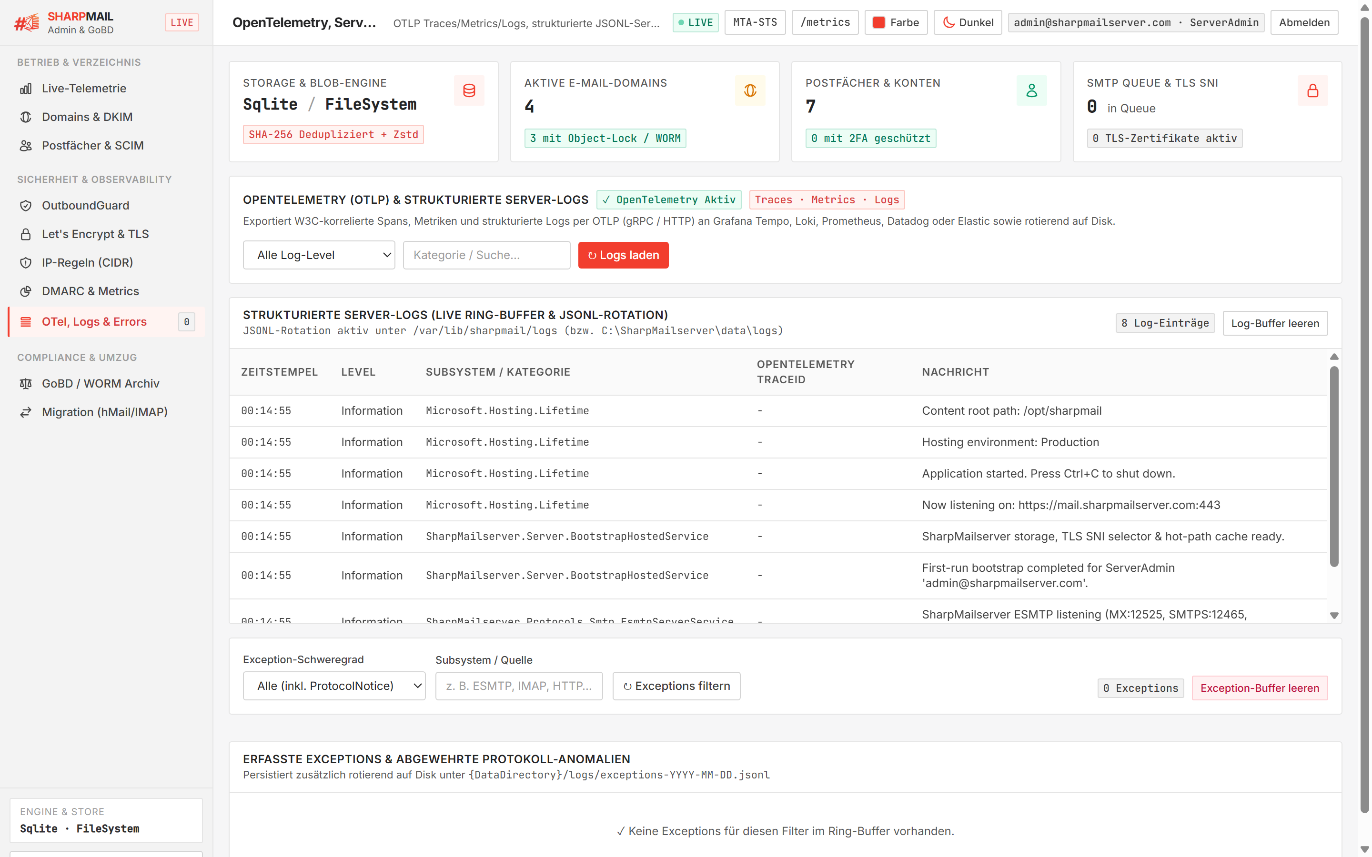Click the Domains & DKIM globe icon

click(26, 117)
